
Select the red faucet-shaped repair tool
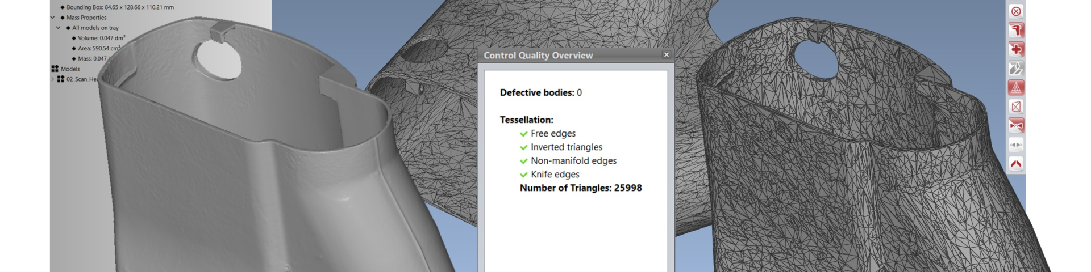click(1016, 30)
